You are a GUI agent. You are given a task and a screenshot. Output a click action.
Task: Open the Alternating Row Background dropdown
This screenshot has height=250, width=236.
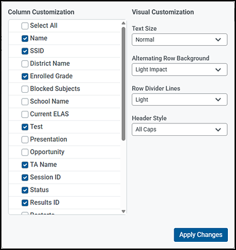tap(180, 70)
